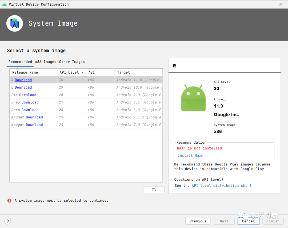The image size is (288, 228).
Task: Download the Q system image
Action: 23,88
